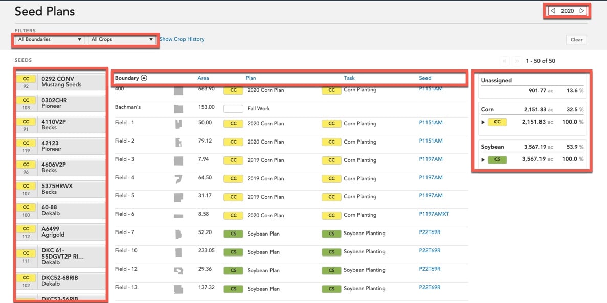
Task: Click the Bachman's boundary shape icon
Action: click(178, 109)
